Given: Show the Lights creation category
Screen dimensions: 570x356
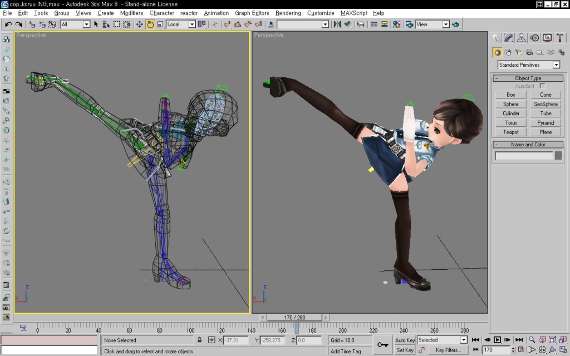Looking at the screenshot, I should click(x=518, y=52).
